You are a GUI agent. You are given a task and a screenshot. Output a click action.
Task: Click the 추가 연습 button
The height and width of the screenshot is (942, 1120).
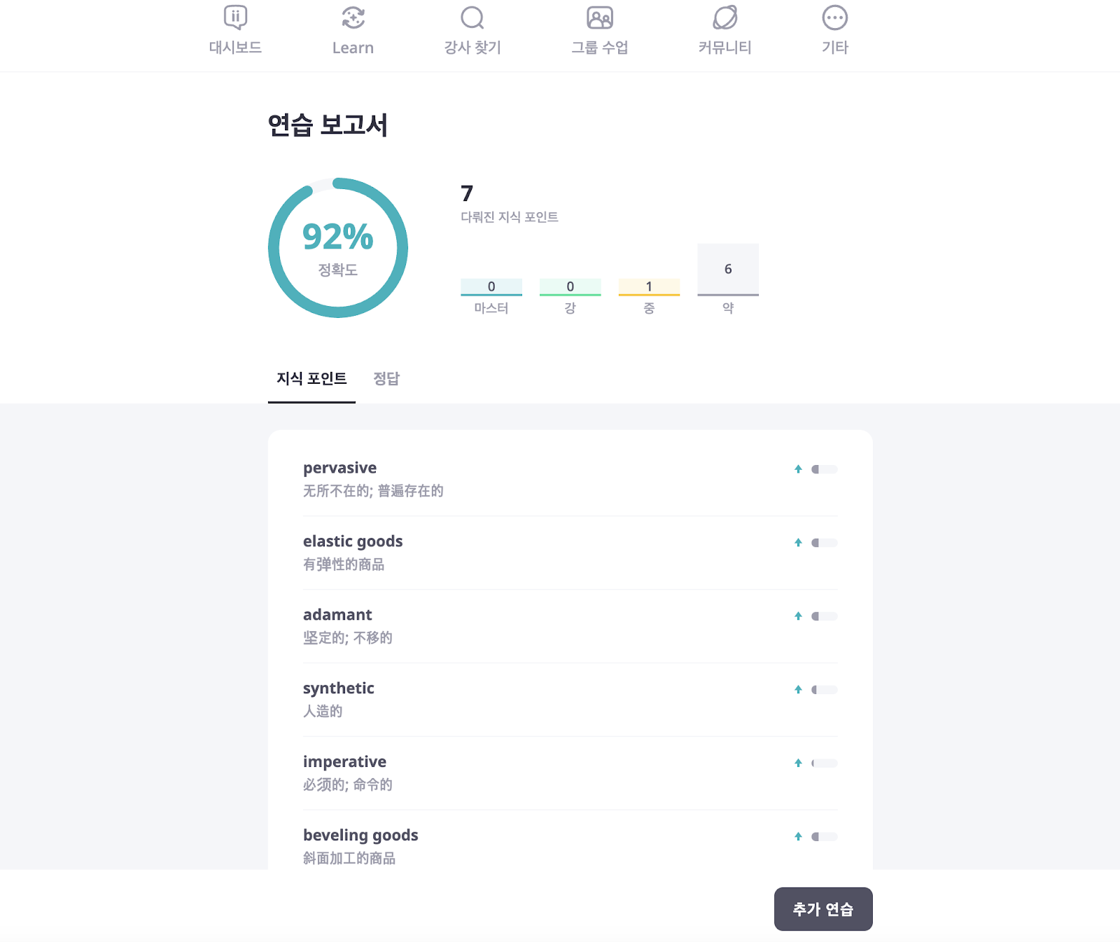[823, 909]
